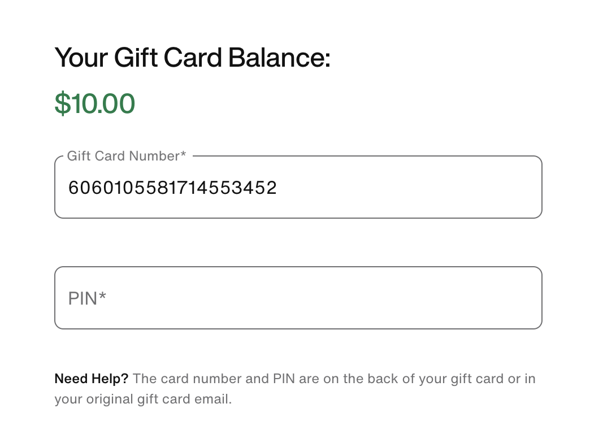Click the "Your Gift Card Balance:" heading
This screenshot has width=616, height=434.
tap(192, 58)
